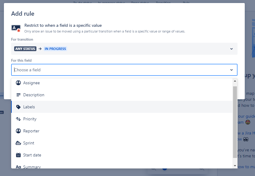Click the Summary 'Aa' icon
255x176 pixels.
(x=18, y=166)
